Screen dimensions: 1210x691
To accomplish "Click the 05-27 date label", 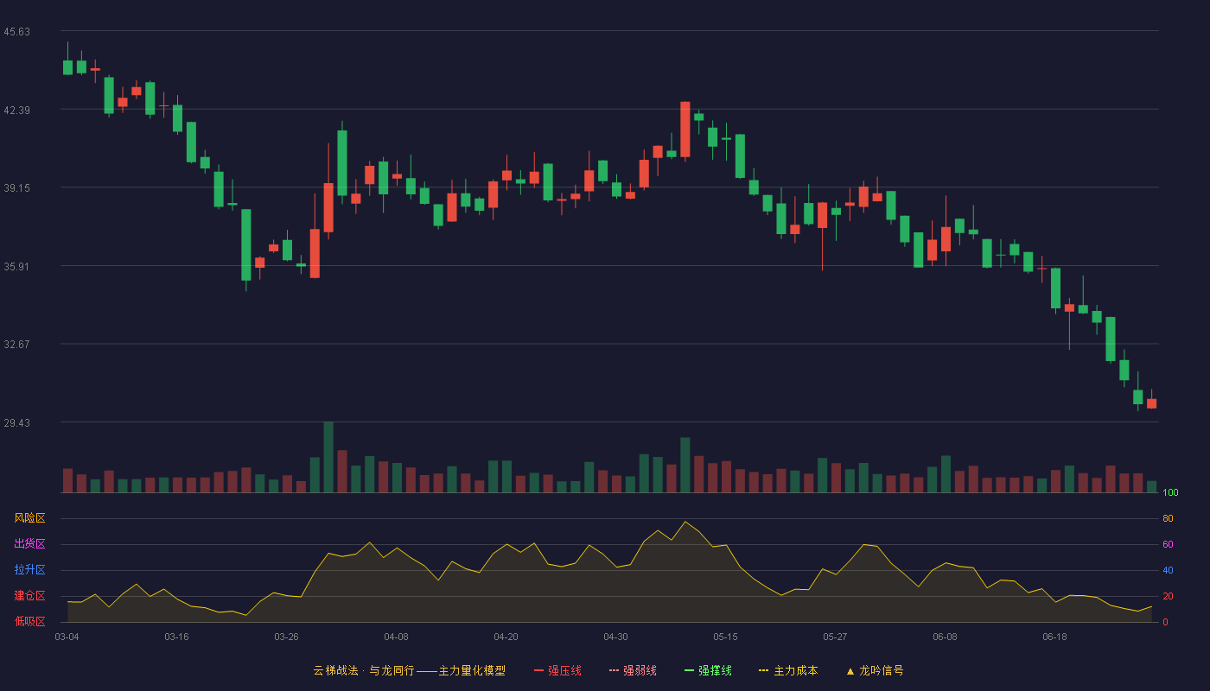I will coord(835,637).
